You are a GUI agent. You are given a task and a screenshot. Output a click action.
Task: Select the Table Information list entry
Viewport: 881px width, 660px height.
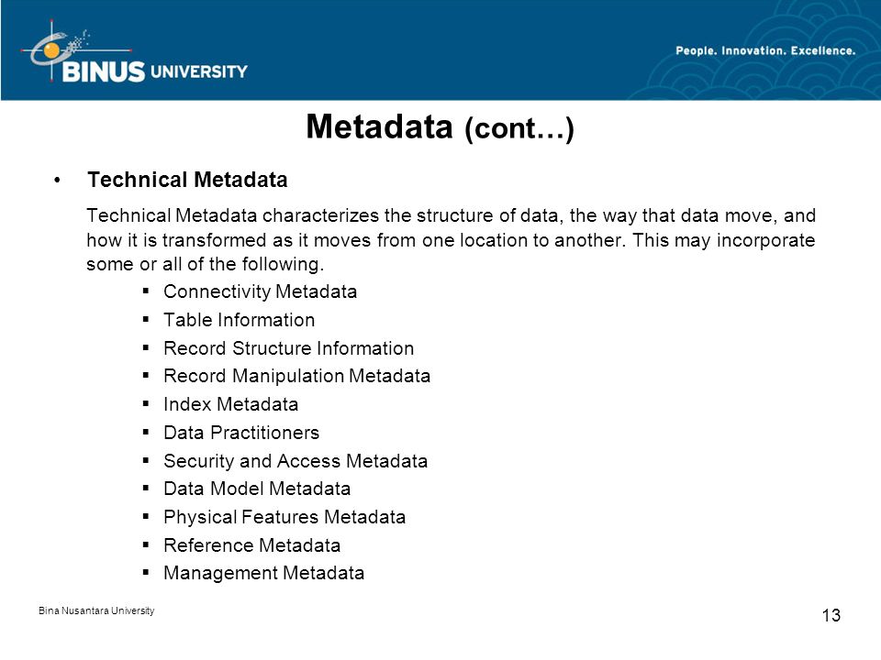[x=239, y=320]
